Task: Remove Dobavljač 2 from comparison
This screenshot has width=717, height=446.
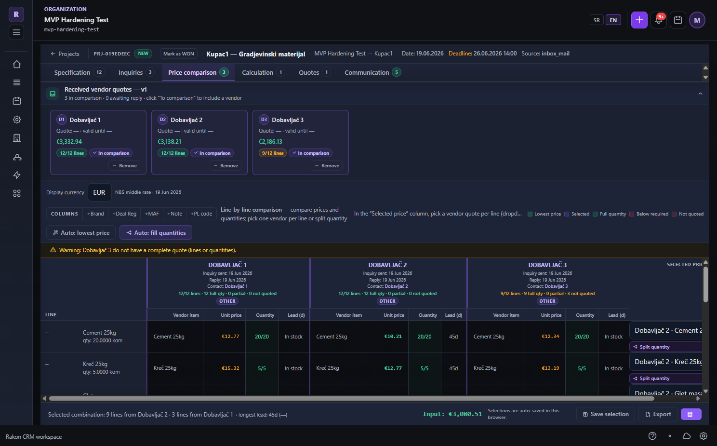Action: click(x=226, y=166)
